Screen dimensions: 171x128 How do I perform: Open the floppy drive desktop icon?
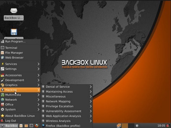pyautogui.click(x=14, y=32)
